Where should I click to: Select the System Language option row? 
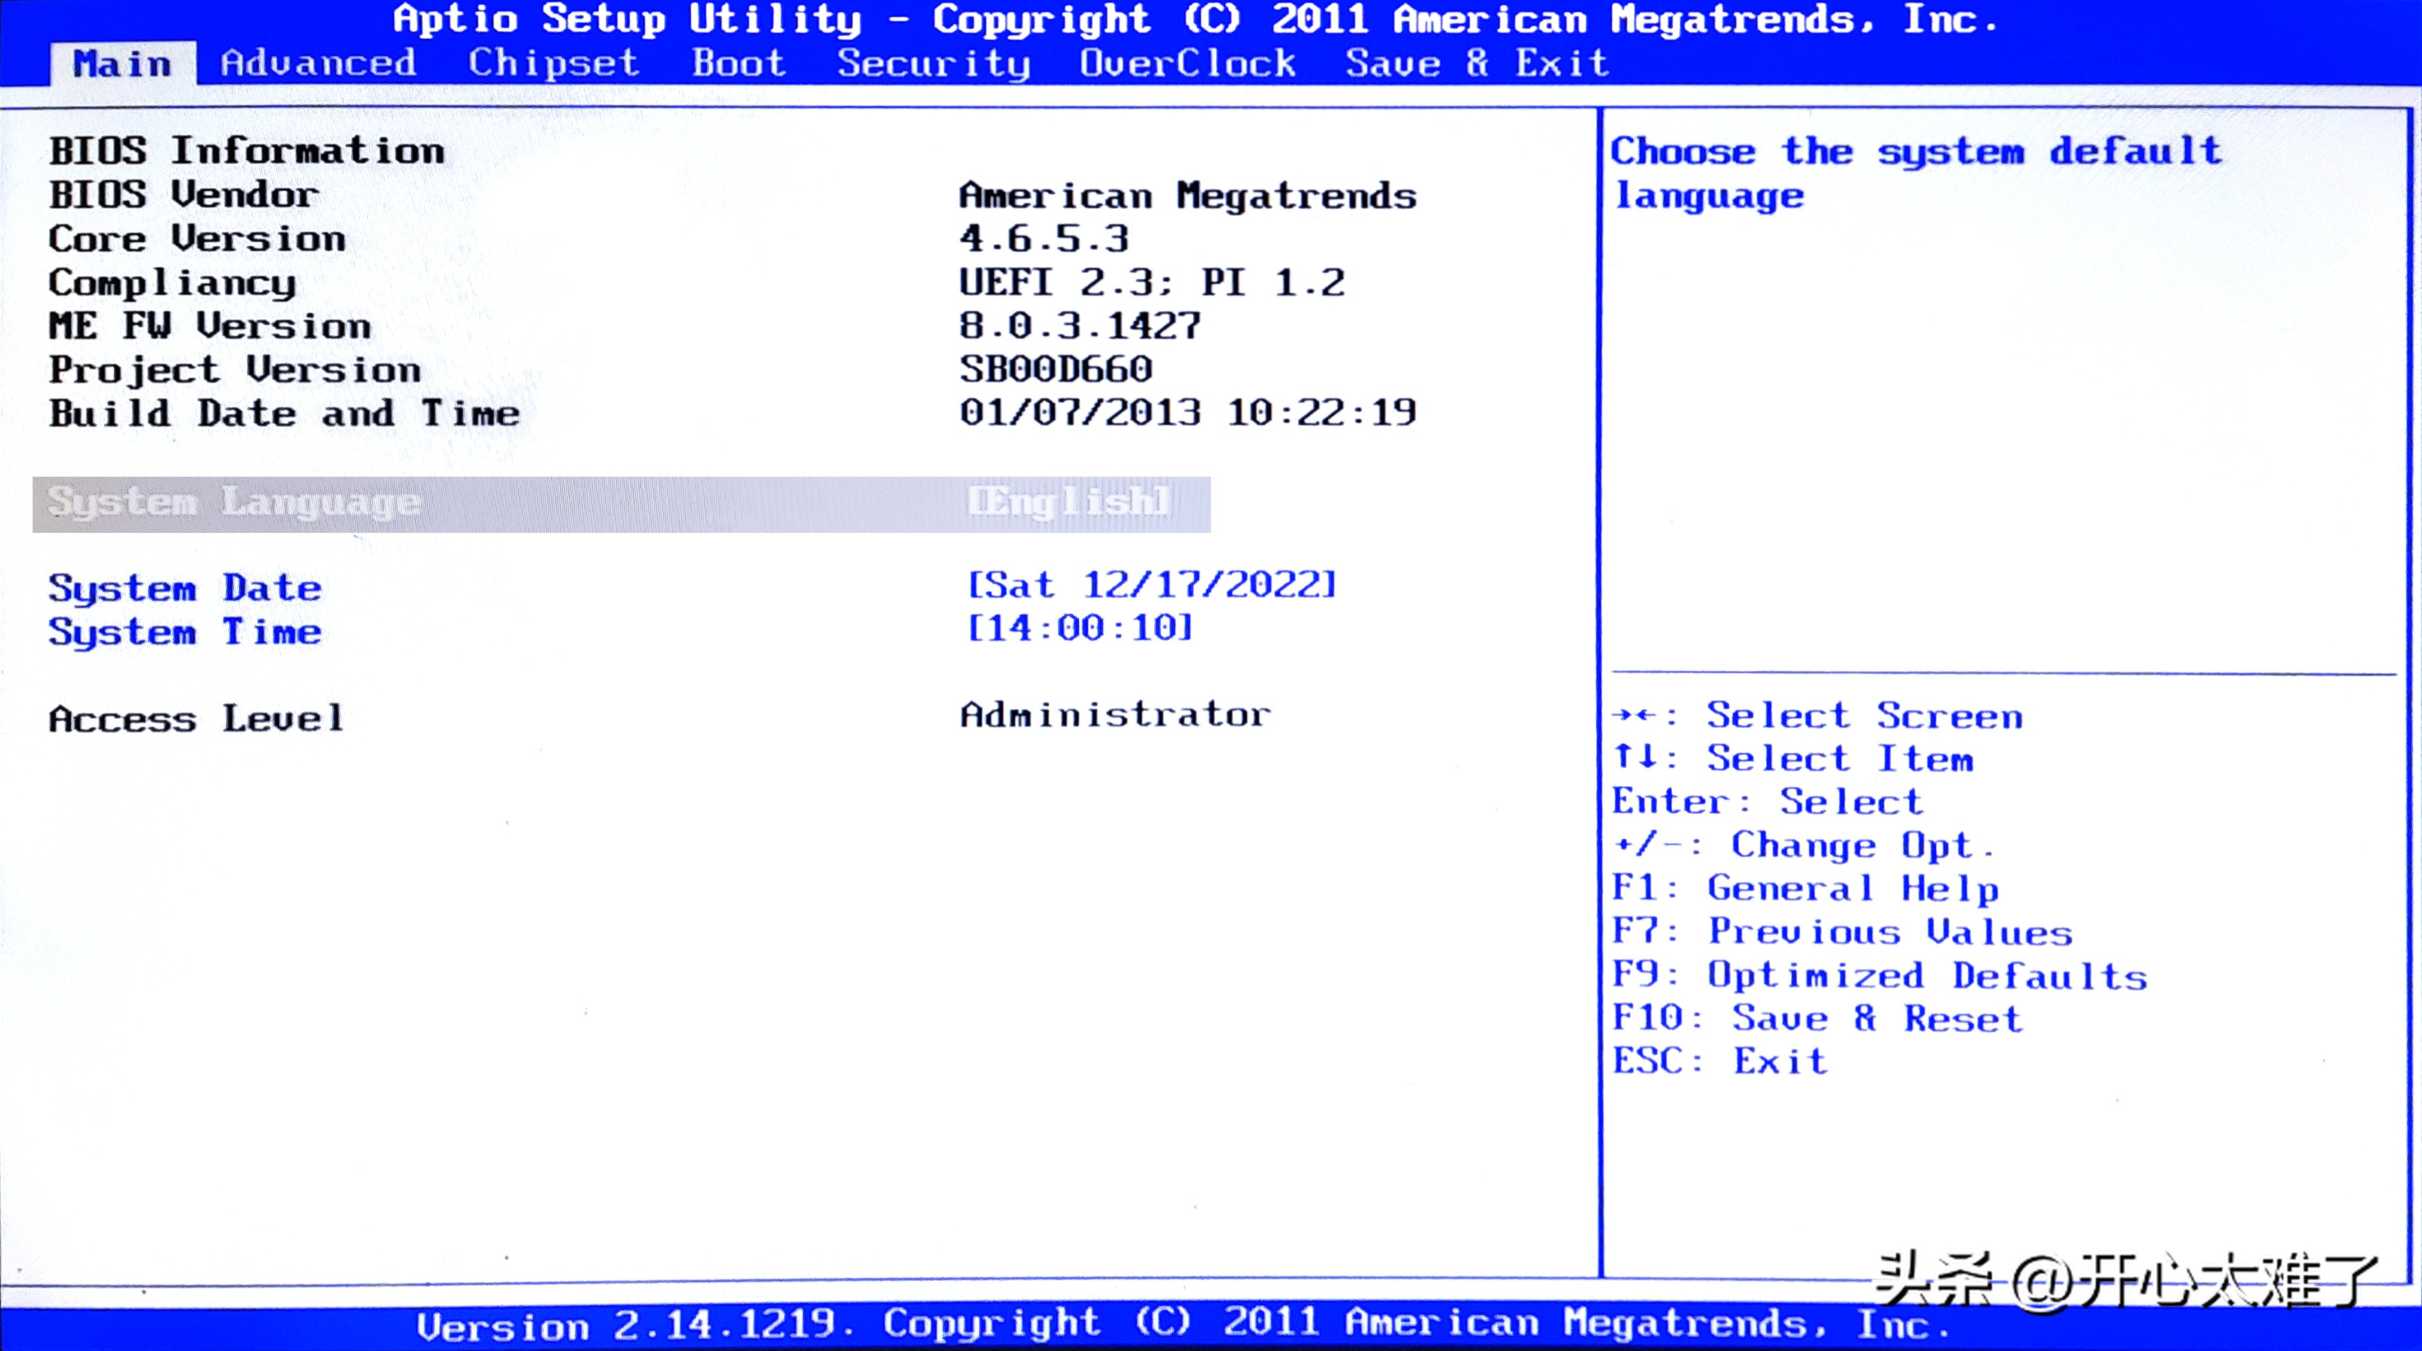[235, 503]
